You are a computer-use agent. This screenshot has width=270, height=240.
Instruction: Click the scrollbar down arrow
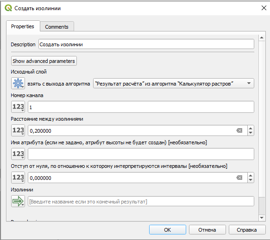[262, 218]
